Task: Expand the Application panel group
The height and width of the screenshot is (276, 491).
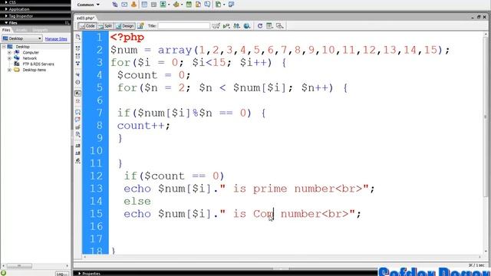Action: tap(6, 9)
